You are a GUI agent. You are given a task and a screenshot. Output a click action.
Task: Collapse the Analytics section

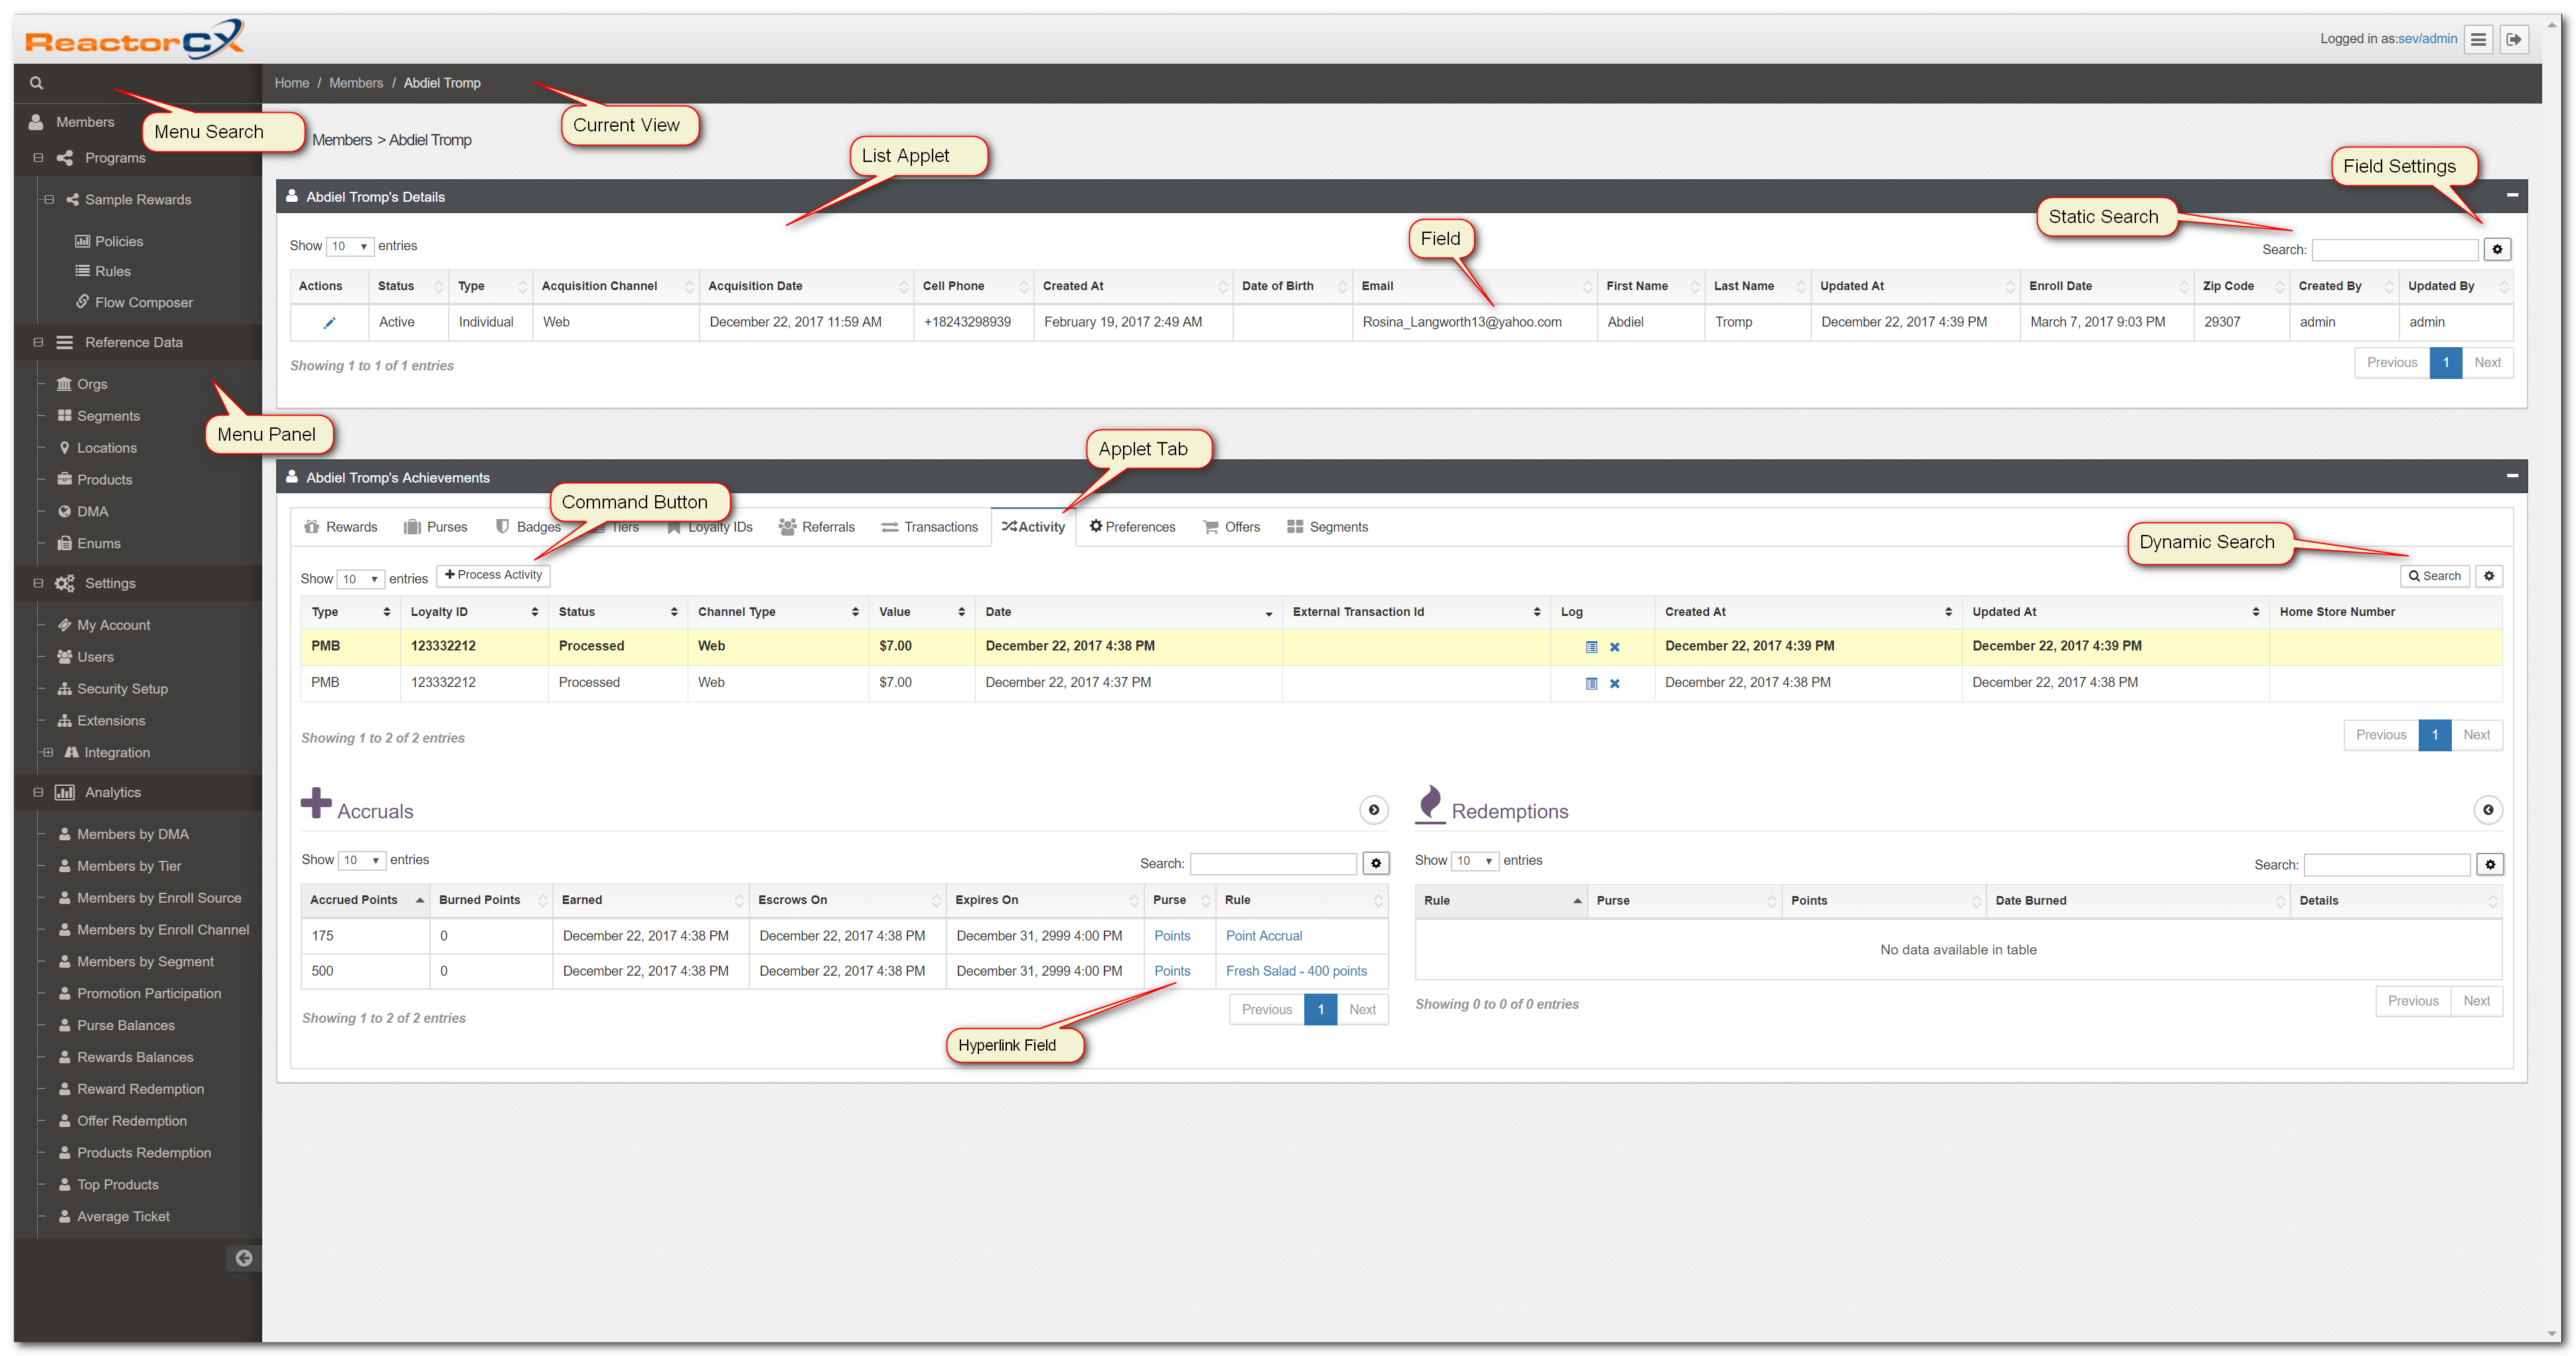[38, 792]
